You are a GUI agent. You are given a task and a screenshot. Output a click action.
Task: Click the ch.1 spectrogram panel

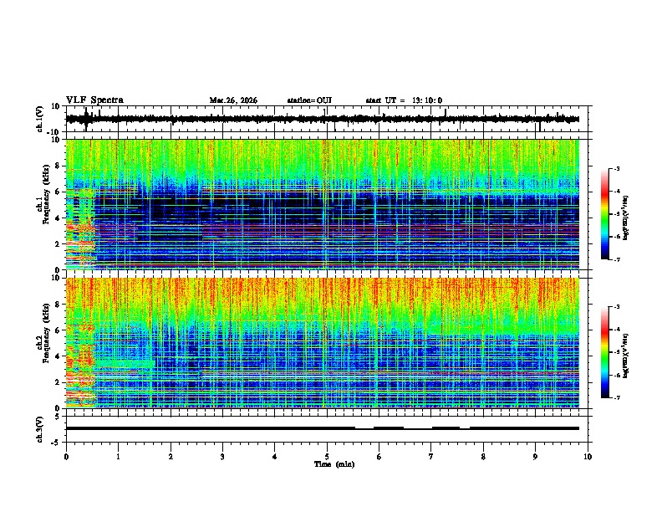click(x=323, y=204)
